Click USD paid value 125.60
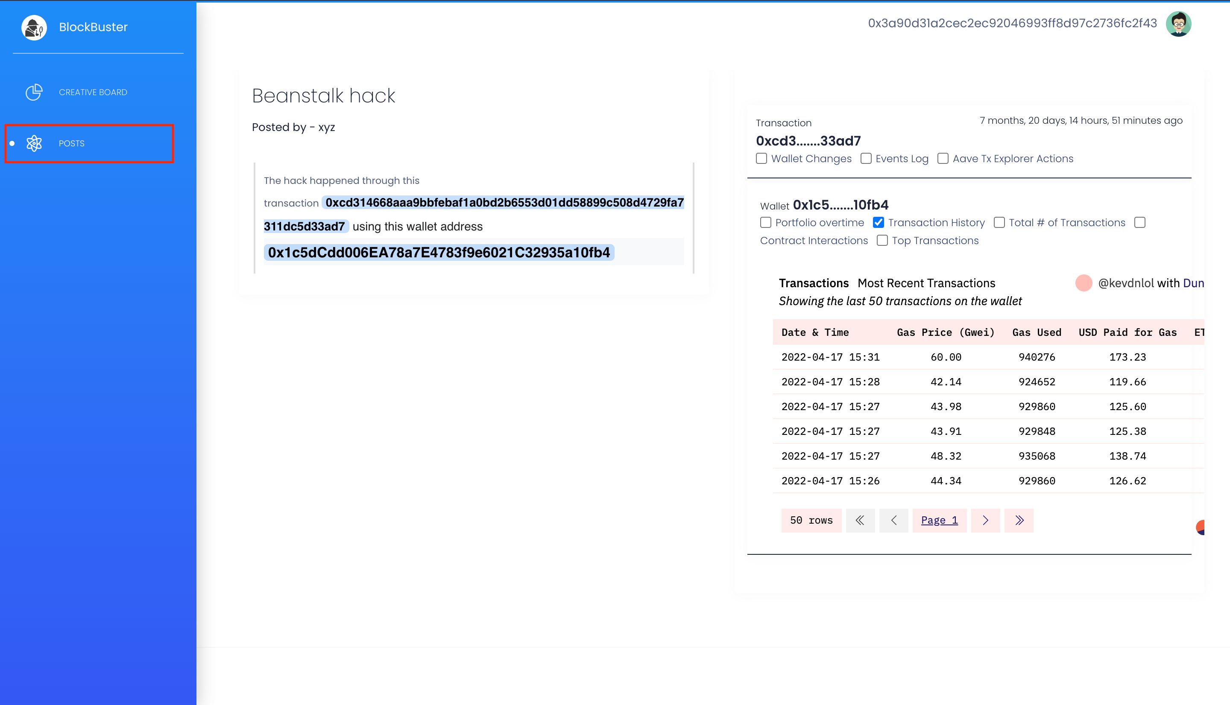Image resolution: width=1230 pixels, height=705 pixels. (1128, 407)
